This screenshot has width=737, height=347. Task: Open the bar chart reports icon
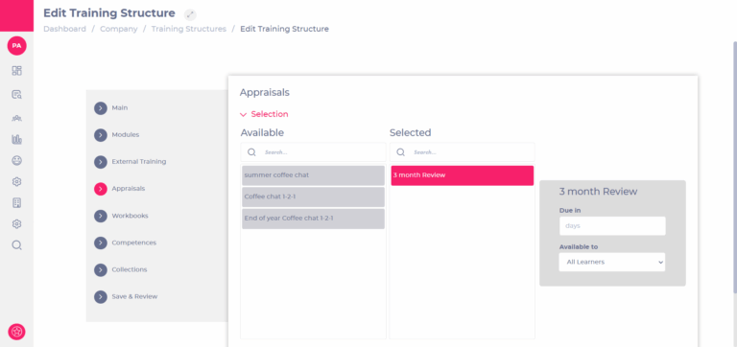(16, 139)
